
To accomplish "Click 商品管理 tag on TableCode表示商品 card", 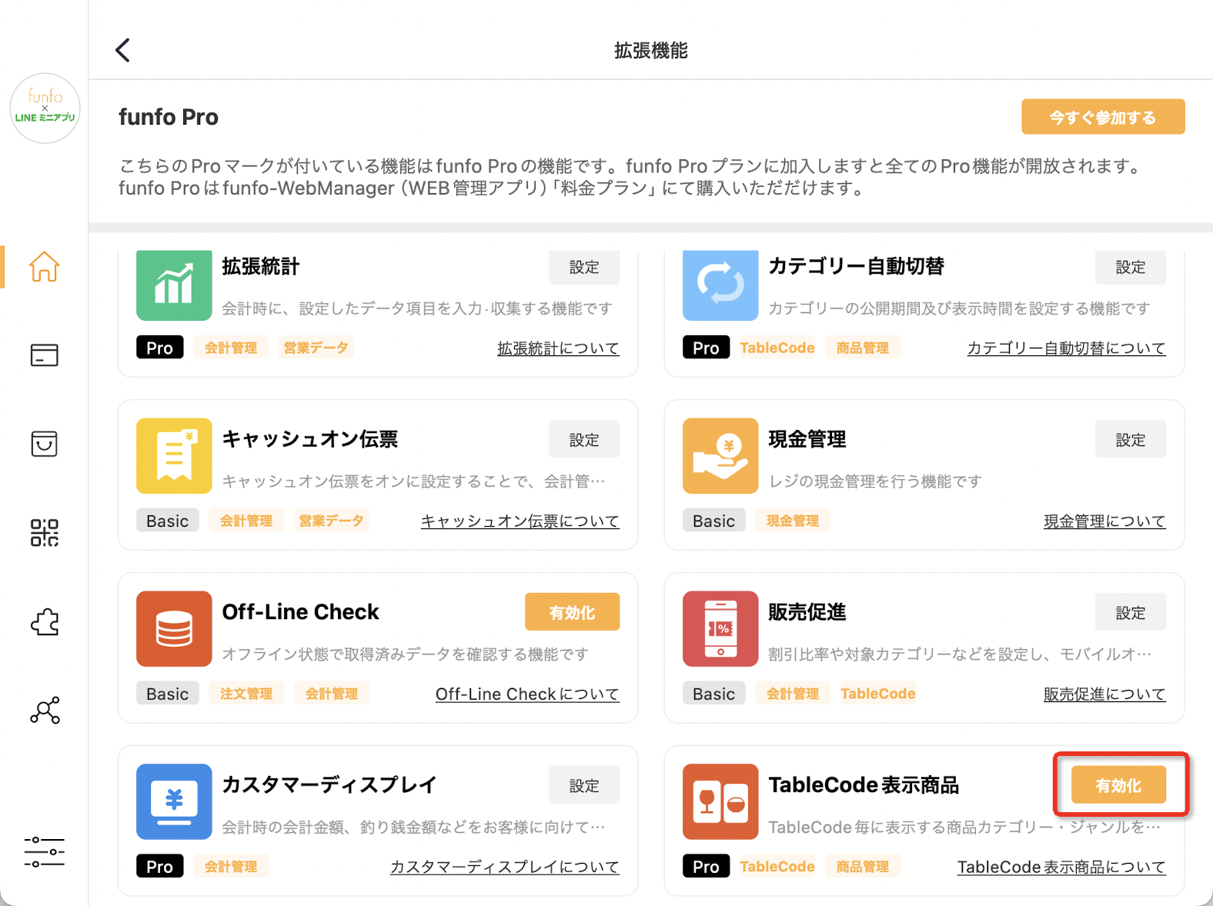I will coord(863,866).
